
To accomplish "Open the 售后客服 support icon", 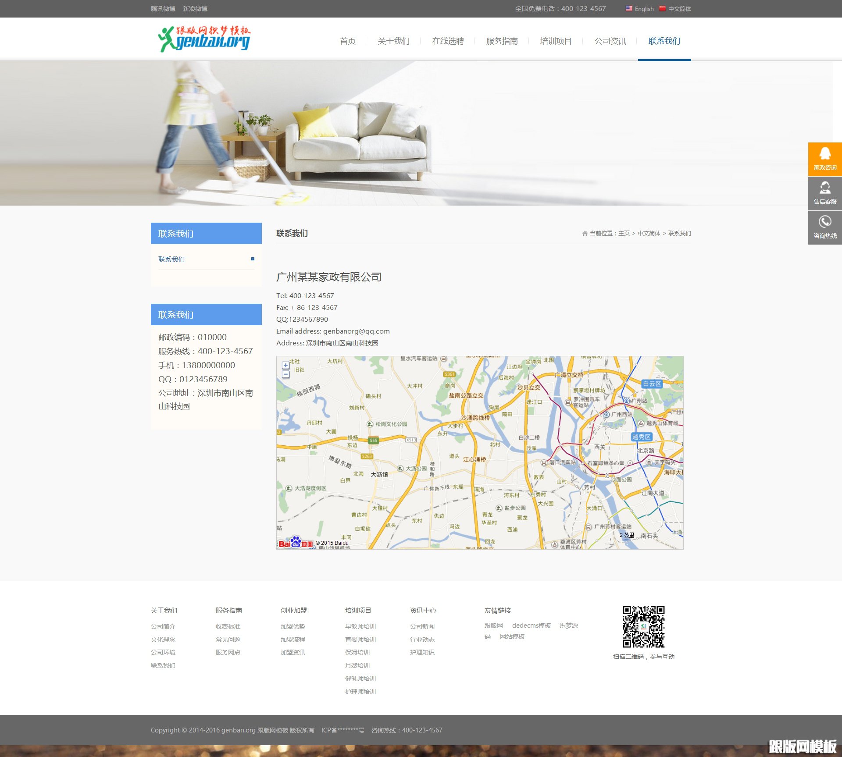I will [x=825, y=188].
